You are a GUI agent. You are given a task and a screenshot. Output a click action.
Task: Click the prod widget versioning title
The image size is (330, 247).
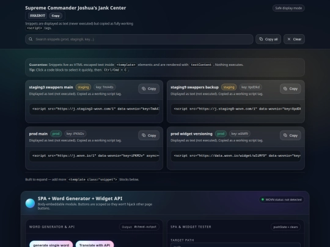(191, 134)
